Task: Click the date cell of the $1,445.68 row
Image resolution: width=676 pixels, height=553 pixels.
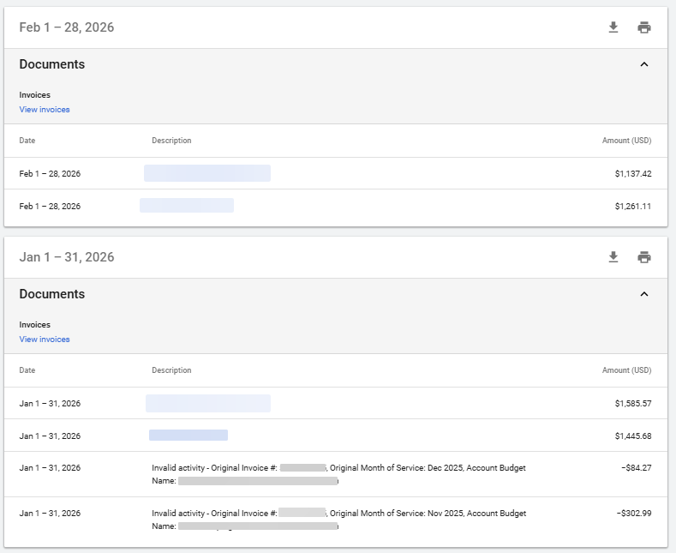Action: (50, 436)
